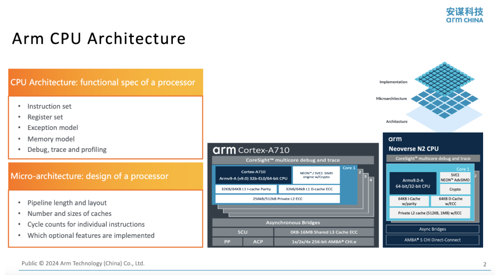This screenshot has width=495, height=275.
Task: Click the 'Microarchitecture' layer label
Action: coord(391,98)
